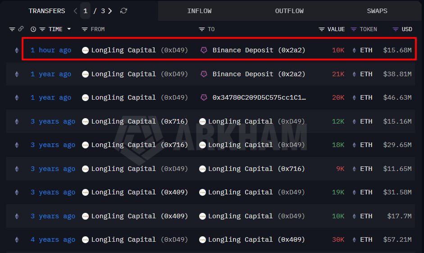Open the '1 hour ago' transaction link
This screenshot has width=424, height=253.
(x=51, y=51)
